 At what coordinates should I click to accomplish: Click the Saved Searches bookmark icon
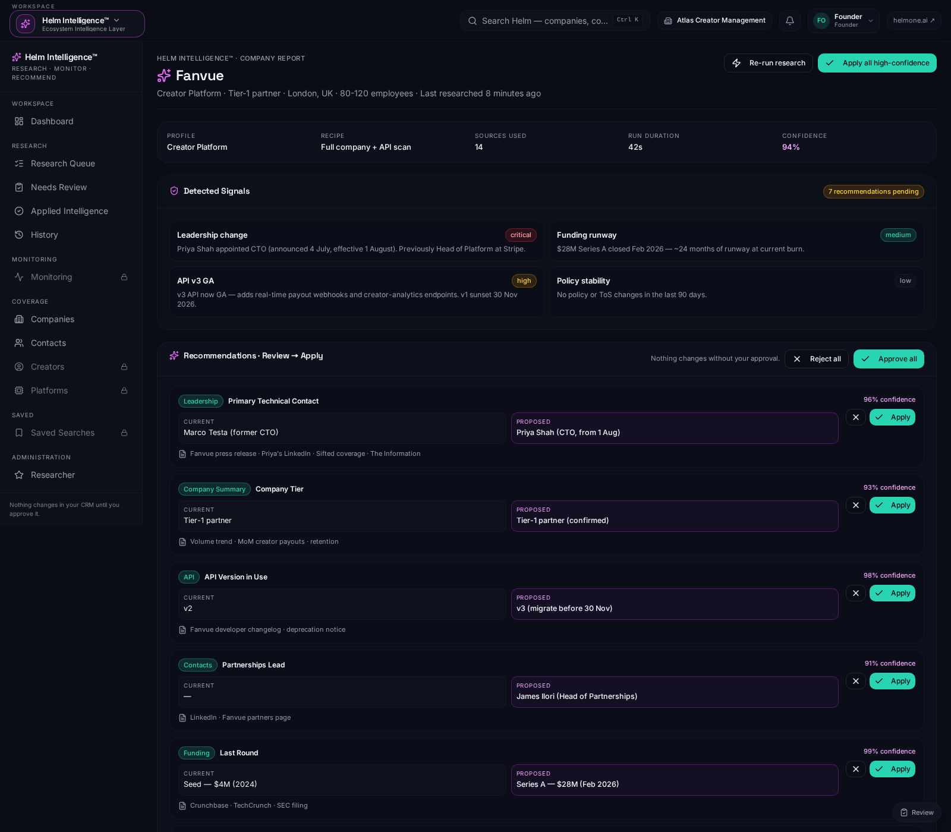click(x=19, y=433)
